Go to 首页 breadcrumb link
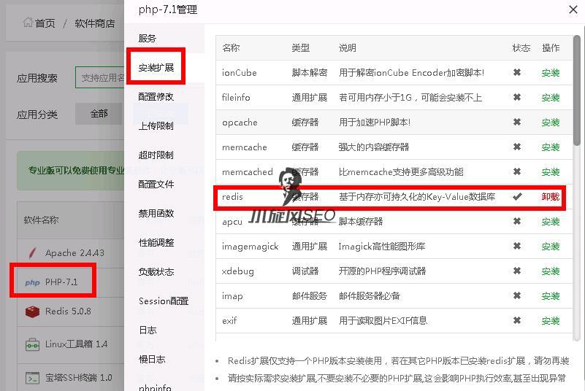This screenshot has height=391, width=585. coord(45,23)
